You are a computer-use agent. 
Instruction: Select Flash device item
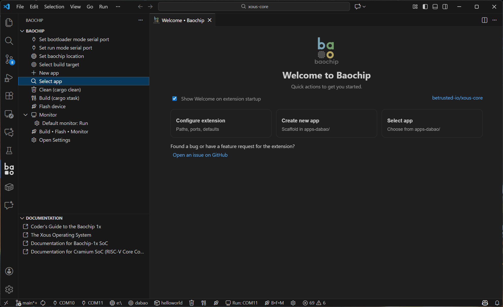coord(84,106)
